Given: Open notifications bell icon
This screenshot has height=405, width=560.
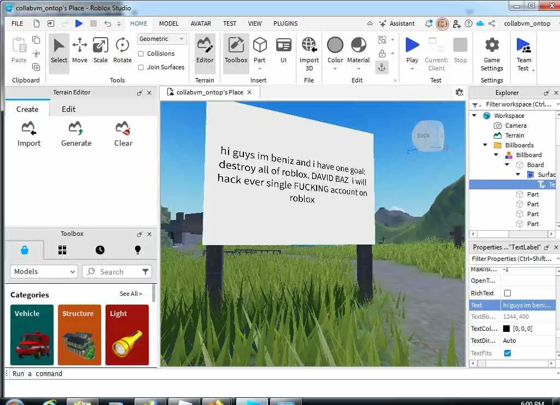Looking at the screenshot, I should (429, 23).
